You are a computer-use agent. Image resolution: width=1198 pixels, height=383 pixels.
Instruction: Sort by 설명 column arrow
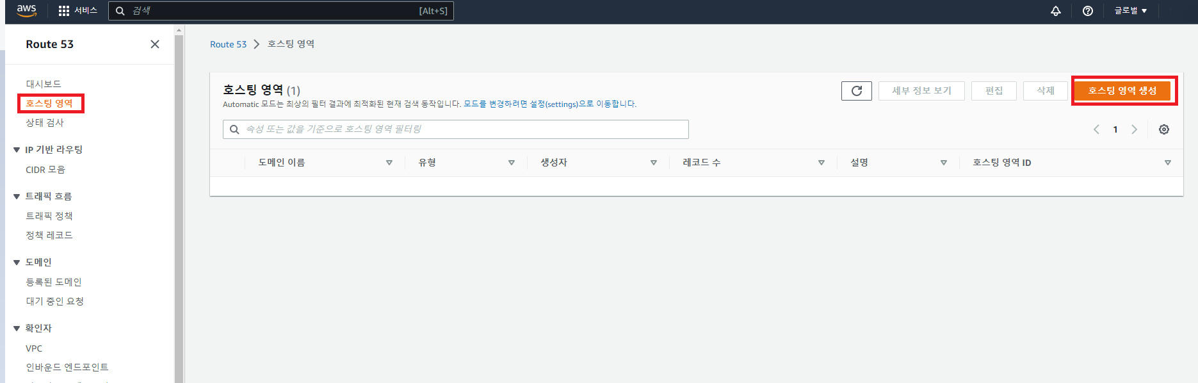click(x=944, y=163)
